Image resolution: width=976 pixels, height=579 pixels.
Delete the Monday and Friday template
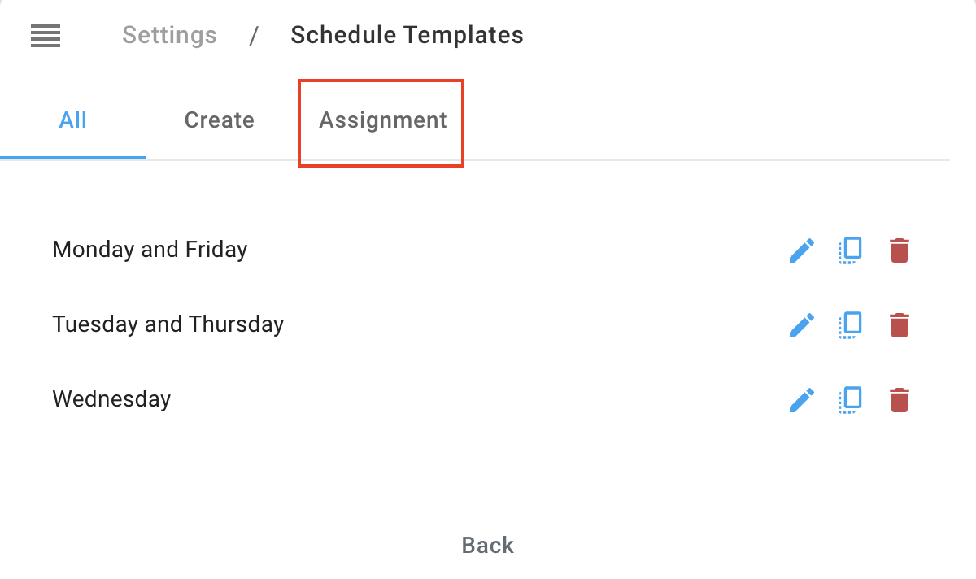(x=899, y=250)
